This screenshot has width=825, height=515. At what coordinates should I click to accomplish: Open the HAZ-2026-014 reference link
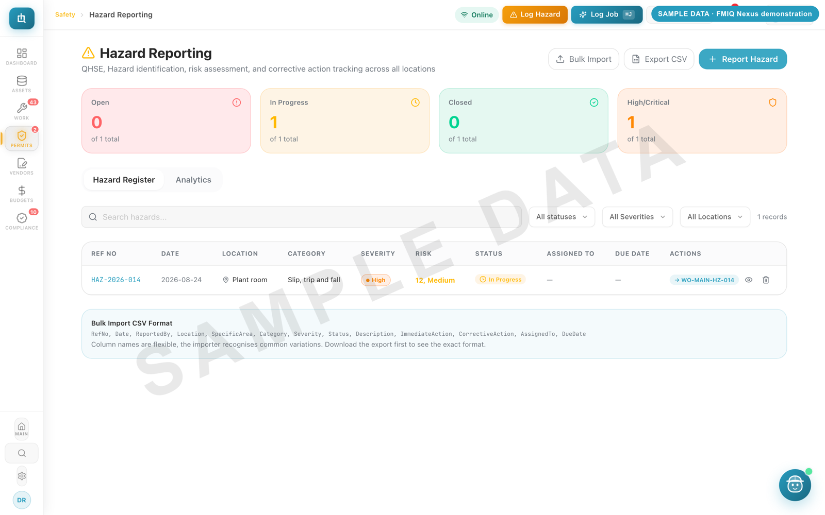[x=116, y=280]
